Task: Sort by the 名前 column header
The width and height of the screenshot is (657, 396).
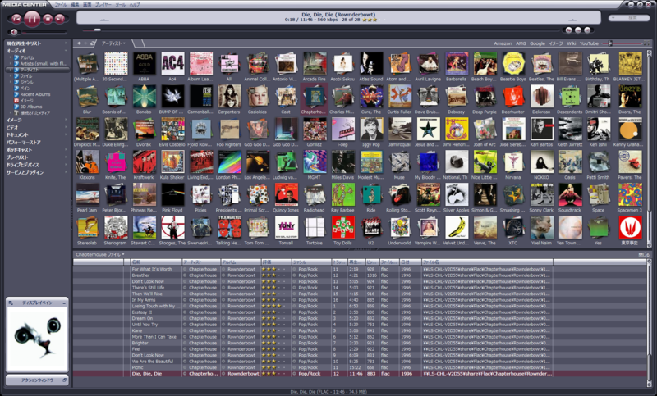Action: point(156,262)
